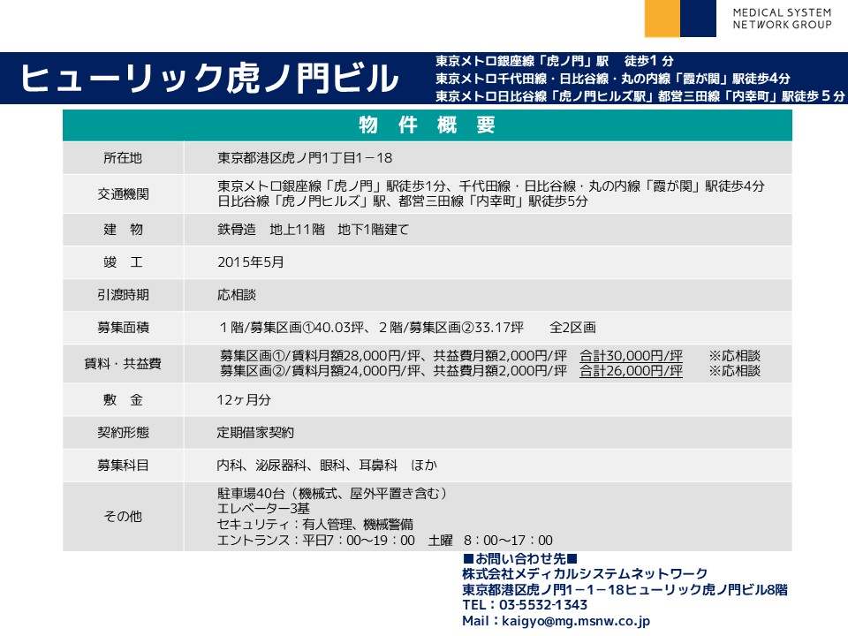Viewport: 848px width, 636px height.
Task: Click the 所在地 row label
Action: [x=123, y=158]
